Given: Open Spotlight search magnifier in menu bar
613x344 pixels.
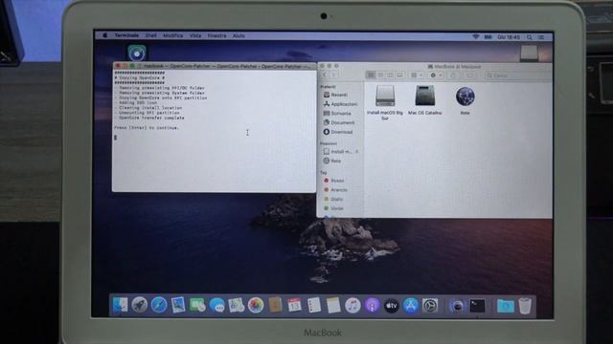Looking at the screenshot, I should 530,37.
